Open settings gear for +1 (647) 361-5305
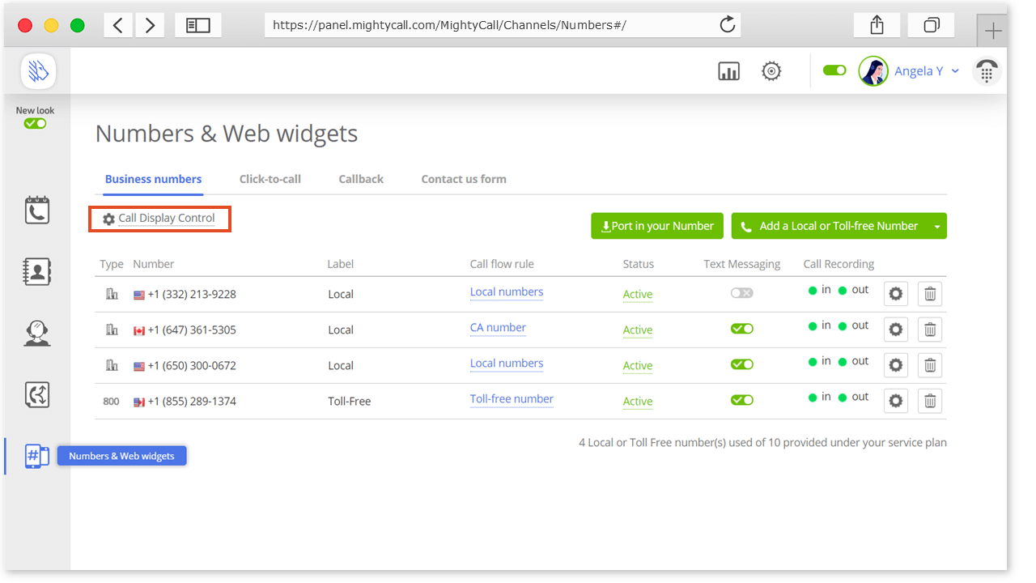 [x=896, y=330]
